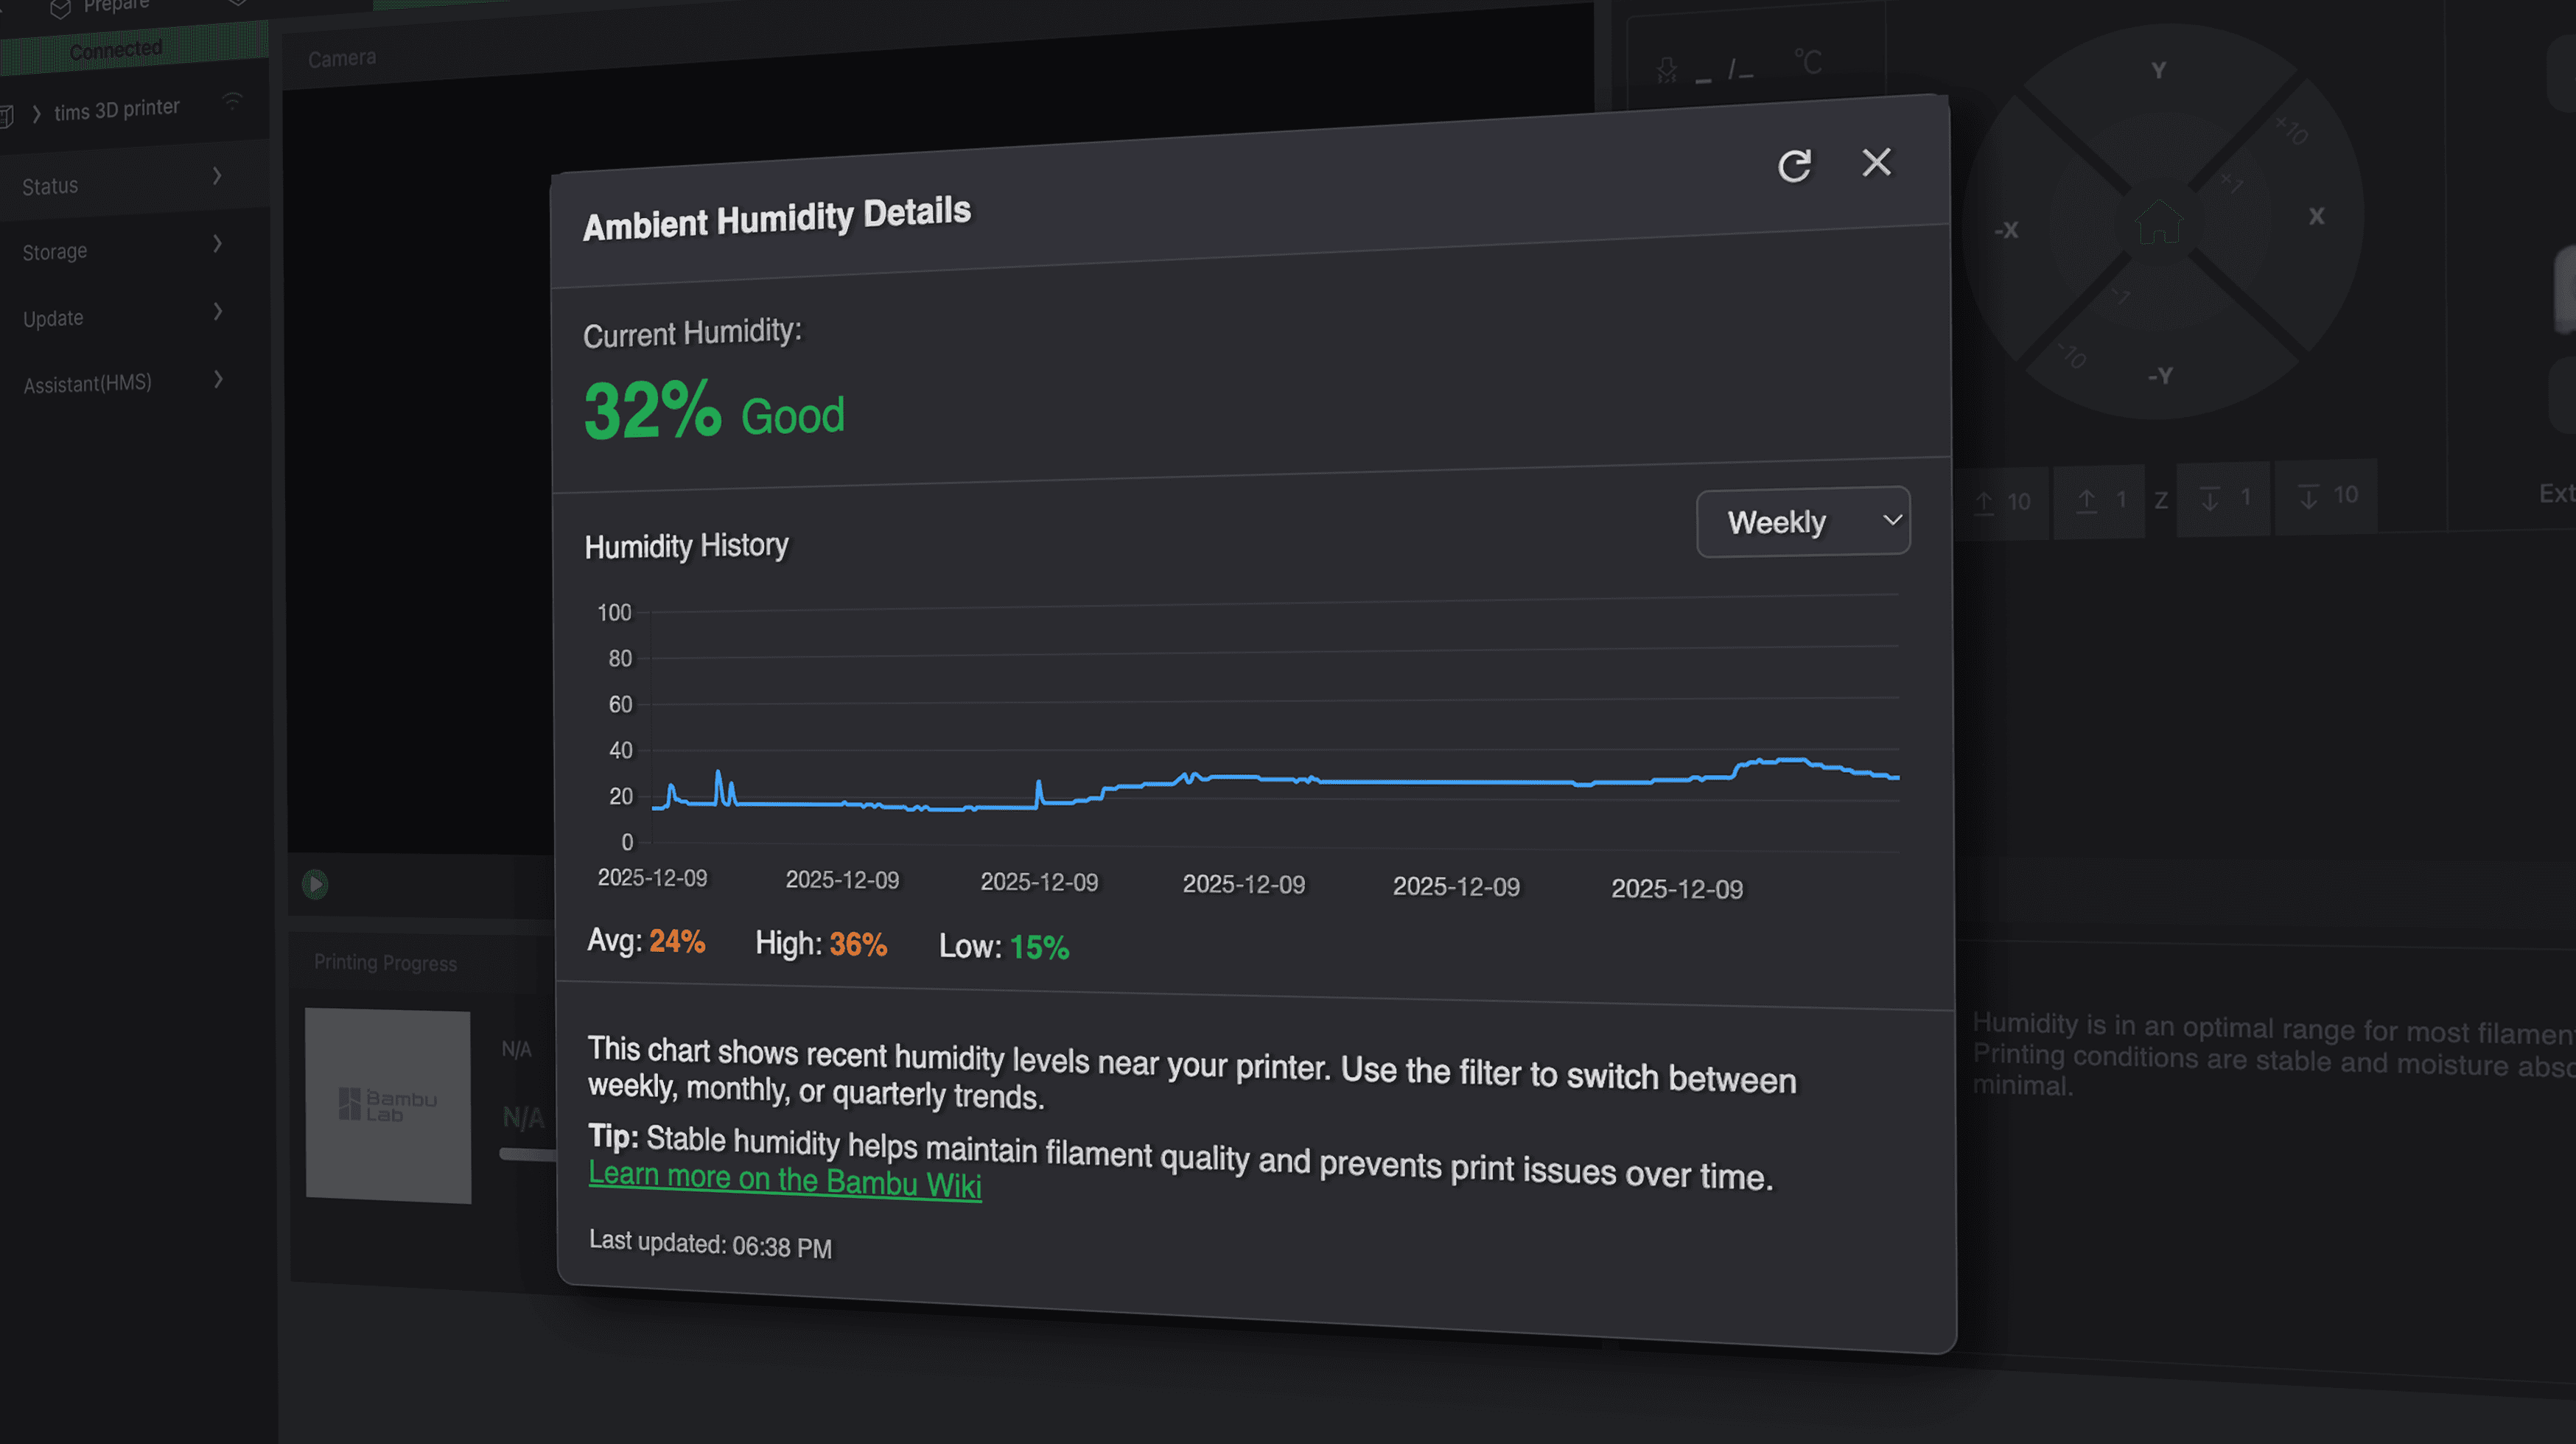Jog toward negative X on control pad

[2006, 231]
